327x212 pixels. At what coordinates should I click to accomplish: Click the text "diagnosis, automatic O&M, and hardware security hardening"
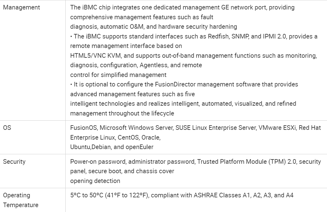coord(153,27)
